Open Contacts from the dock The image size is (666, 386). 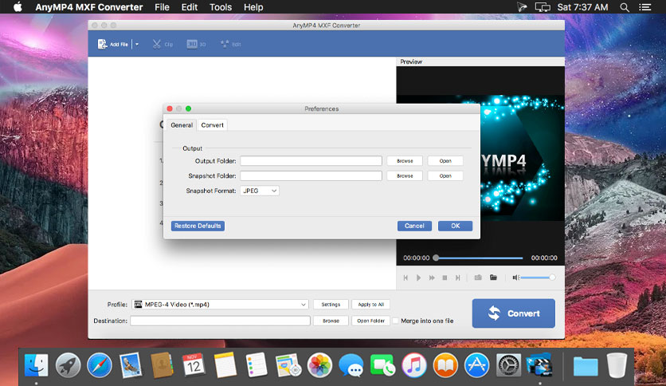163,365
